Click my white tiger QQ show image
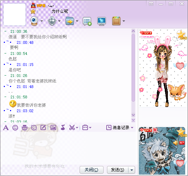 pos(162,151)
